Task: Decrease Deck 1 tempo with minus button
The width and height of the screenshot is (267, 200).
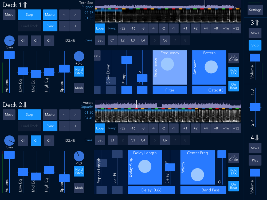Action: 64,26
